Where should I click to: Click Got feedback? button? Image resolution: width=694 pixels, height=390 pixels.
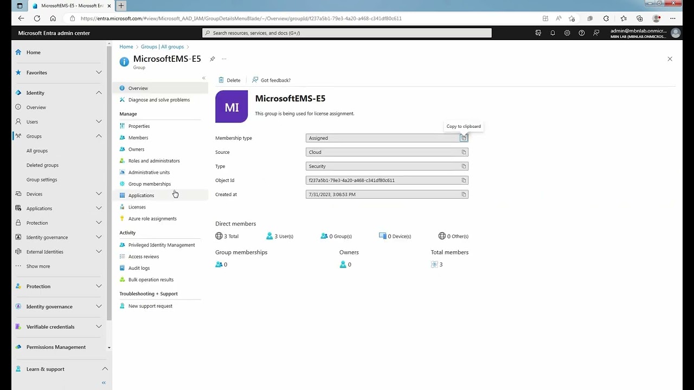click(x=272, y=80)
